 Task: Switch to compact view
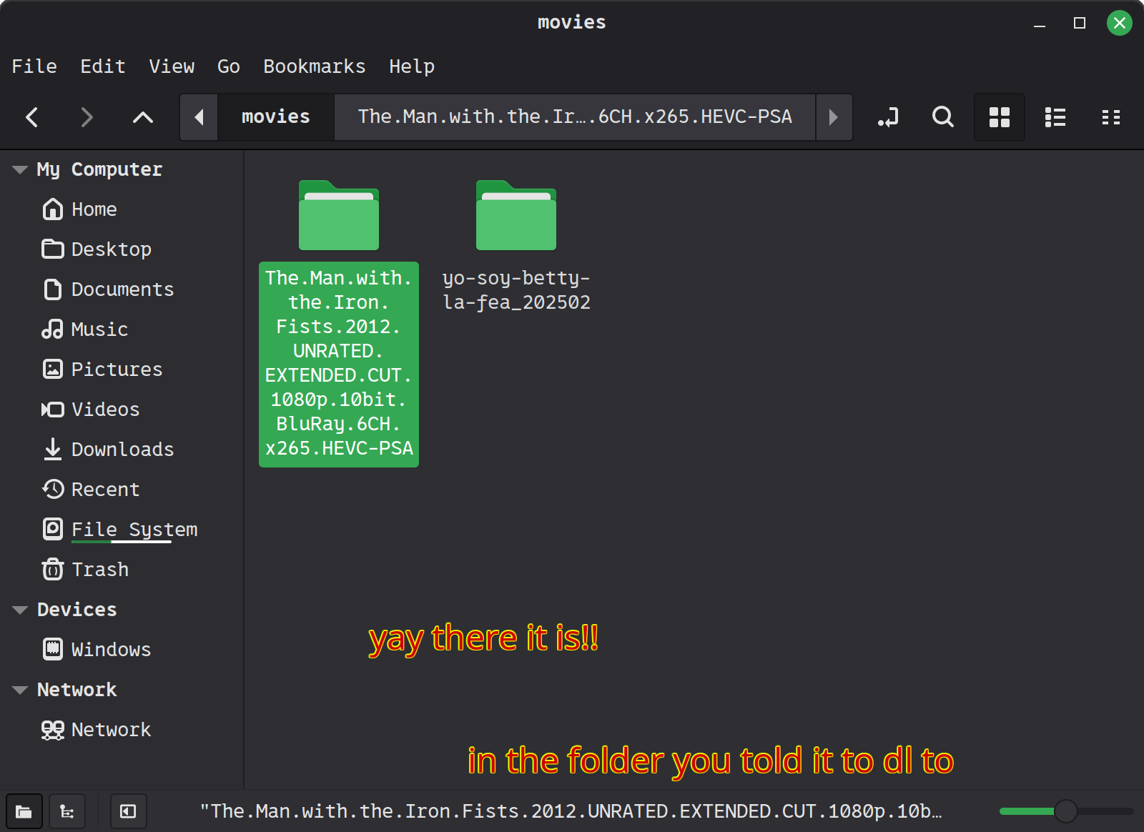click(1111, 117)
